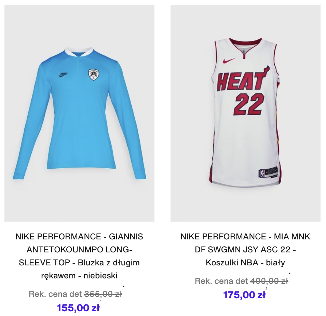
Task: Open MIA MNK DF SWGMN JSY product title
Action: click(x=245, y=249)
